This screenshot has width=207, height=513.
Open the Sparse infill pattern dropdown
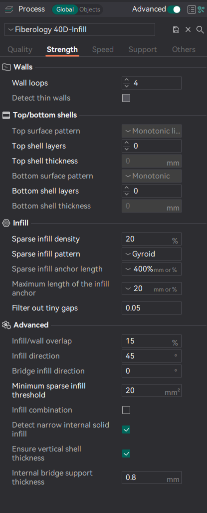tap(152, 254)
